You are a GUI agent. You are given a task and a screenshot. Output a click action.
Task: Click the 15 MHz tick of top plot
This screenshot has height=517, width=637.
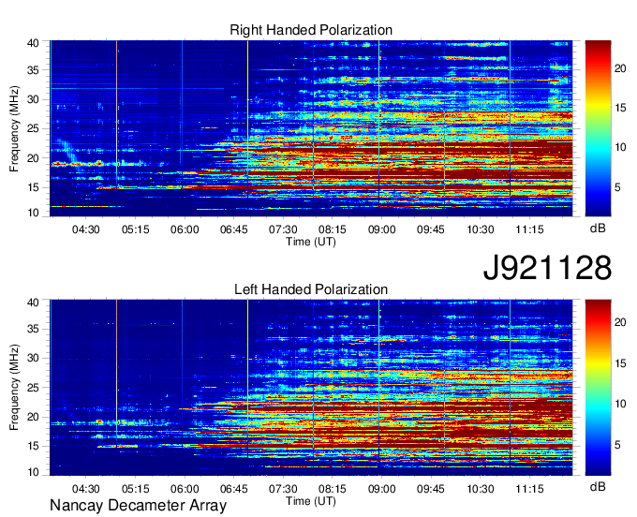[x=33, y=187]
